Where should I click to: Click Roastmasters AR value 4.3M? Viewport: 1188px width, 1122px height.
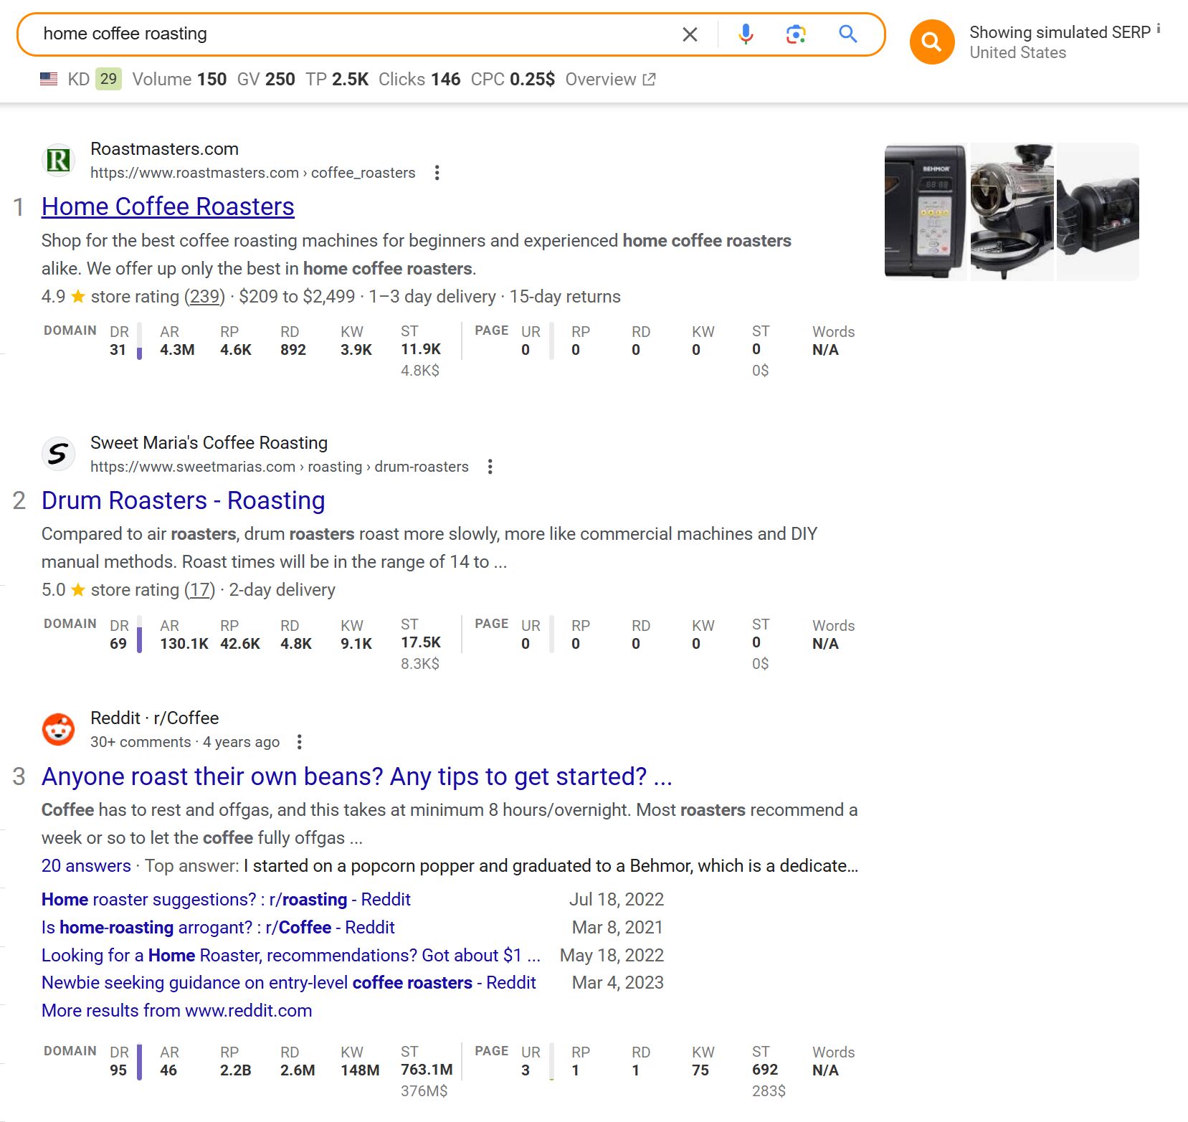[x=177, y=350]
